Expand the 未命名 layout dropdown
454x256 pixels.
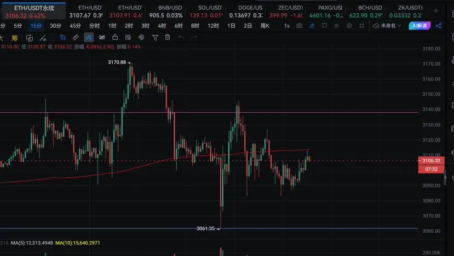pos(387,26)
